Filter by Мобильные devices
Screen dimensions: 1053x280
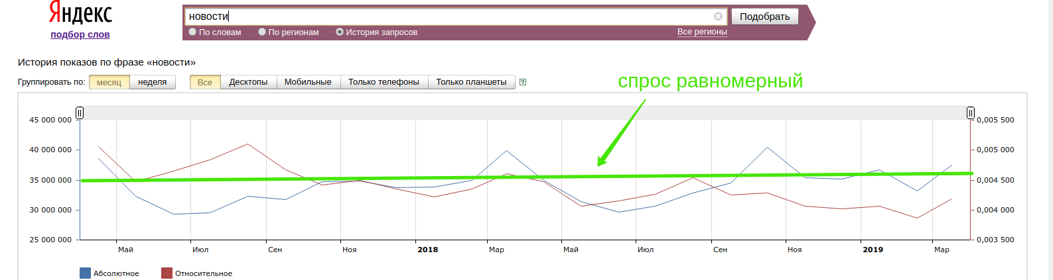pyautogui.click(x=308, y=82)
